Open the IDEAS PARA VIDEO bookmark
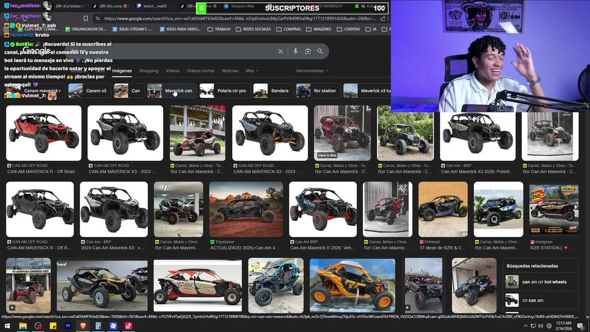This screenshot has height=332, width=590. (180, 29)
